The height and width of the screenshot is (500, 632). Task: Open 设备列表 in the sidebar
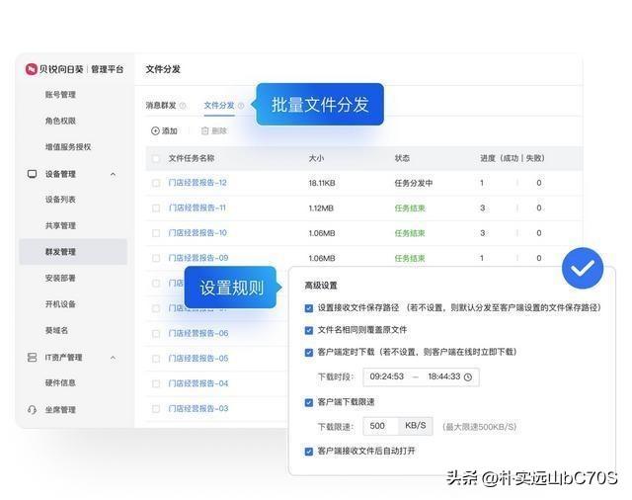point(60,200)
